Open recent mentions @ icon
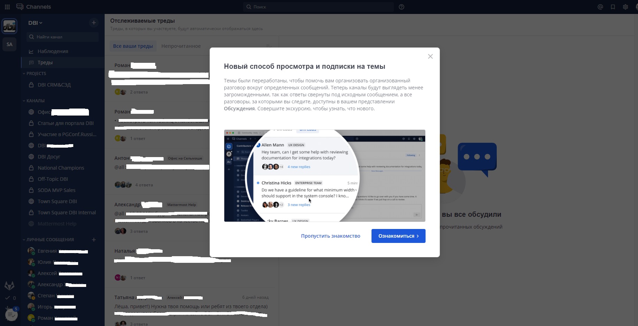Image resolution: width=638 pixels, height=326 pixels. click(600, 7)
